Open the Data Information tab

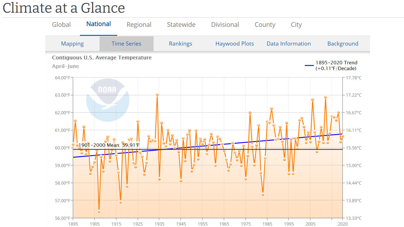click(289, 43)
